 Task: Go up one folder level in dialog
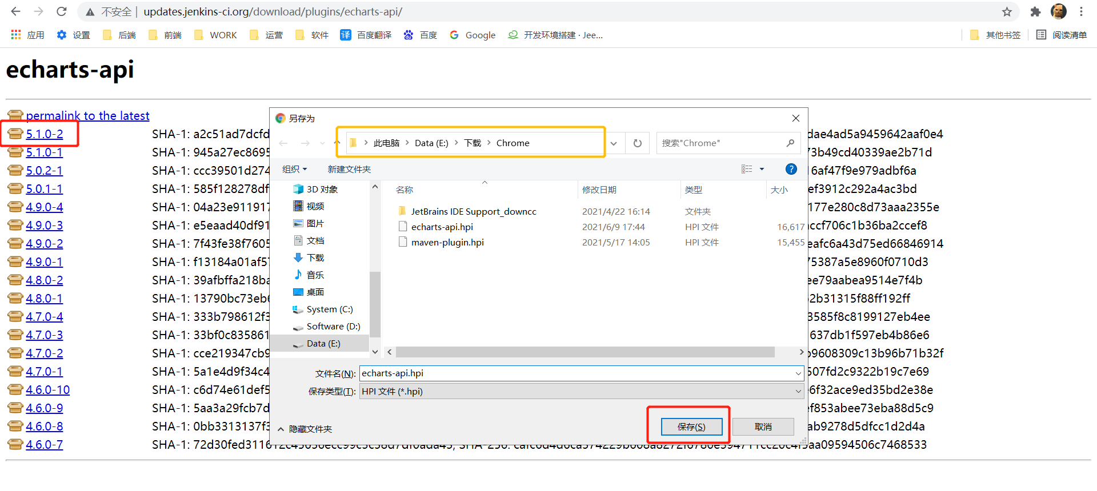(337, 143)
